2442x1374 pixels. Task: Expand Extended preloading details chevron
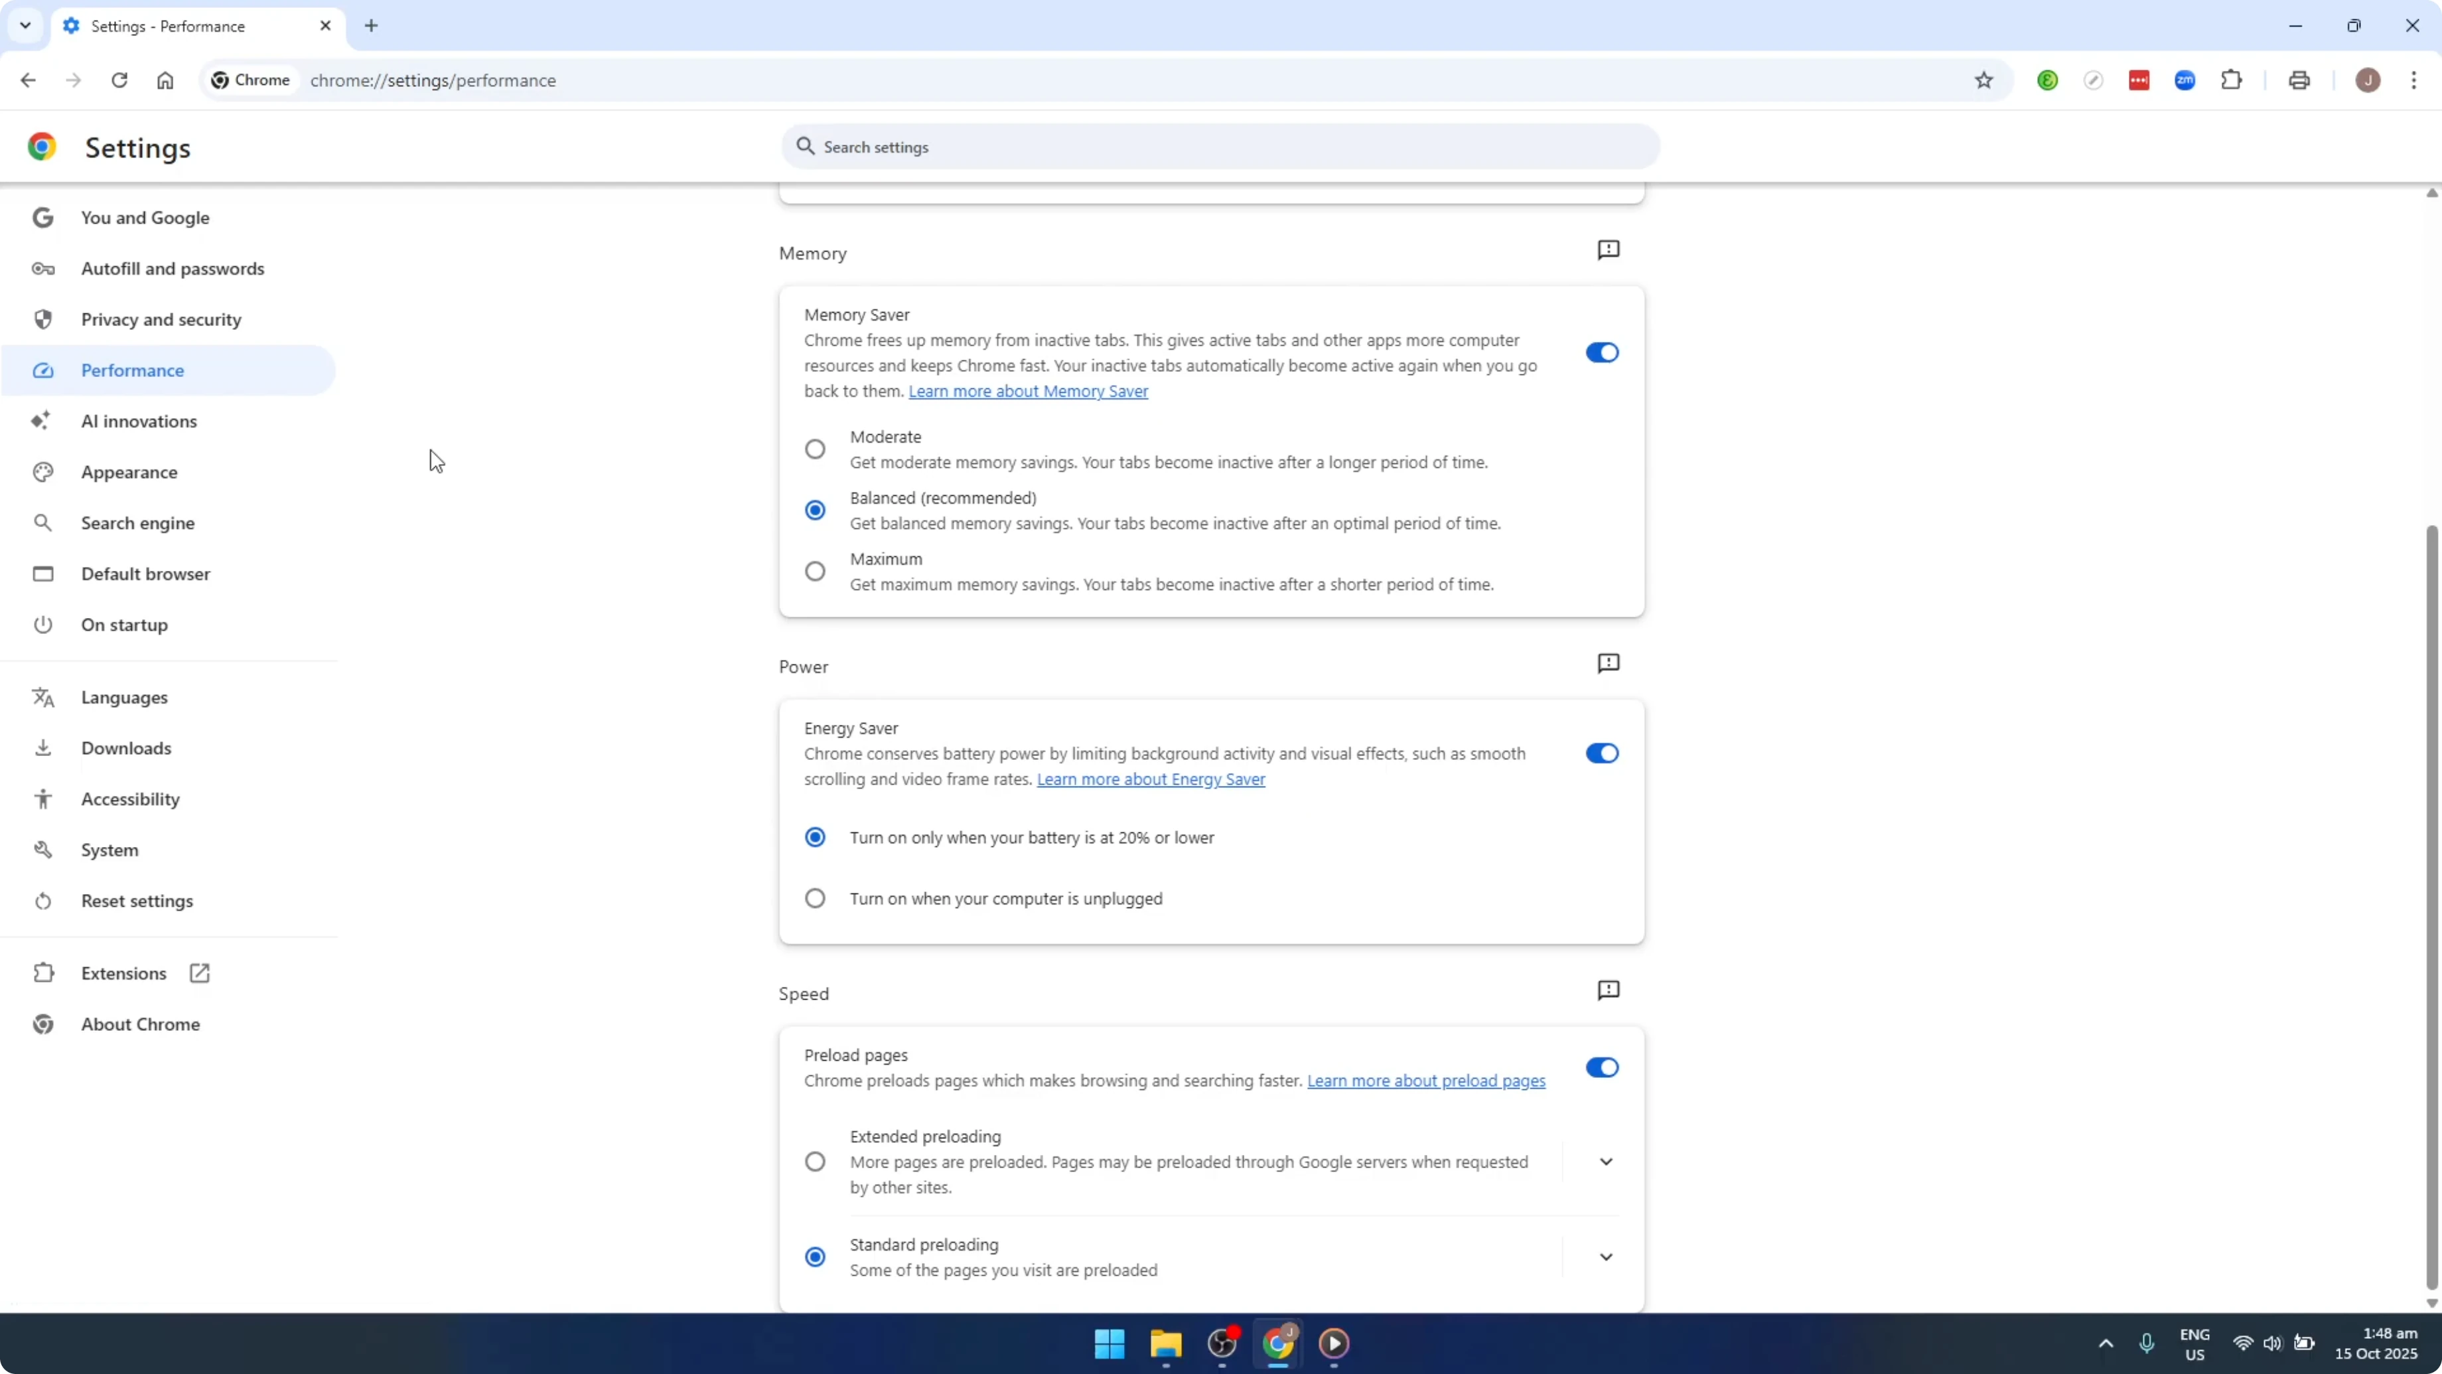[1606, 1162]
